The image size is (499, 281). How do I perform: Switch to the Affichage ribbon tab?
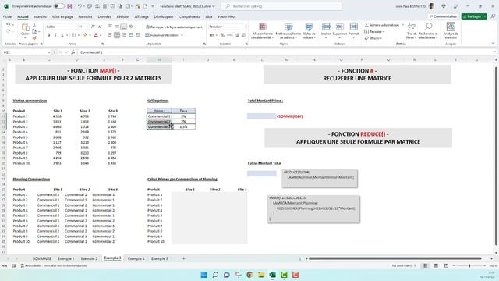(141, 16)
